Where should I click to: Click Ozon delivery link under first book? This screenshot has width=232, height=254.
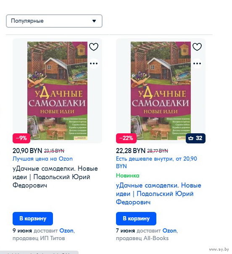click(66, 230)
